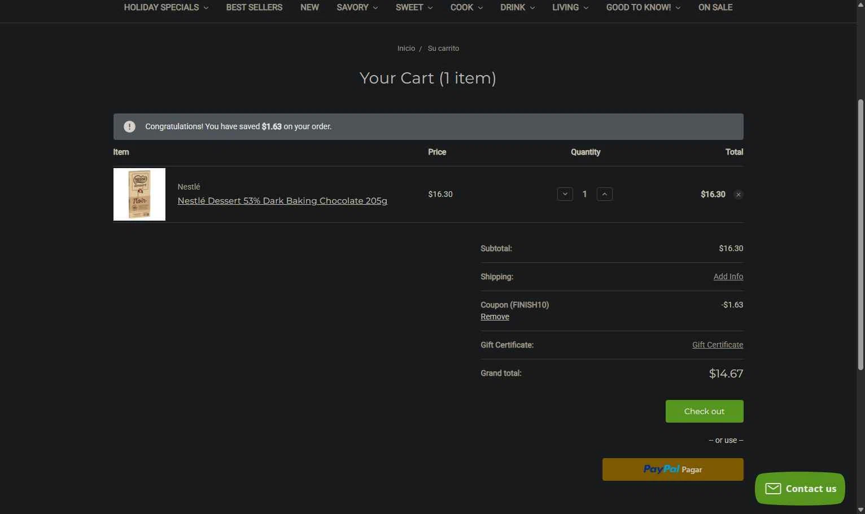Click the scrollbar down arrow
The height and width of the screenshot is (514, 865).
(860, 509)
